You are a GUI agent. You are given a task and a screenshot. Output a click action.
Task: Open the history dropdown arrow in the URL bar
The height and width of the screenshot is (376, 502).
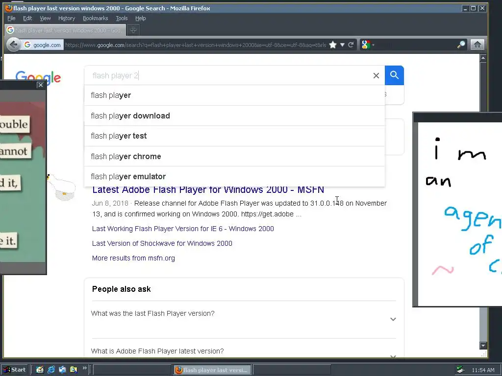pyautogui.click(x=342, y=45)
